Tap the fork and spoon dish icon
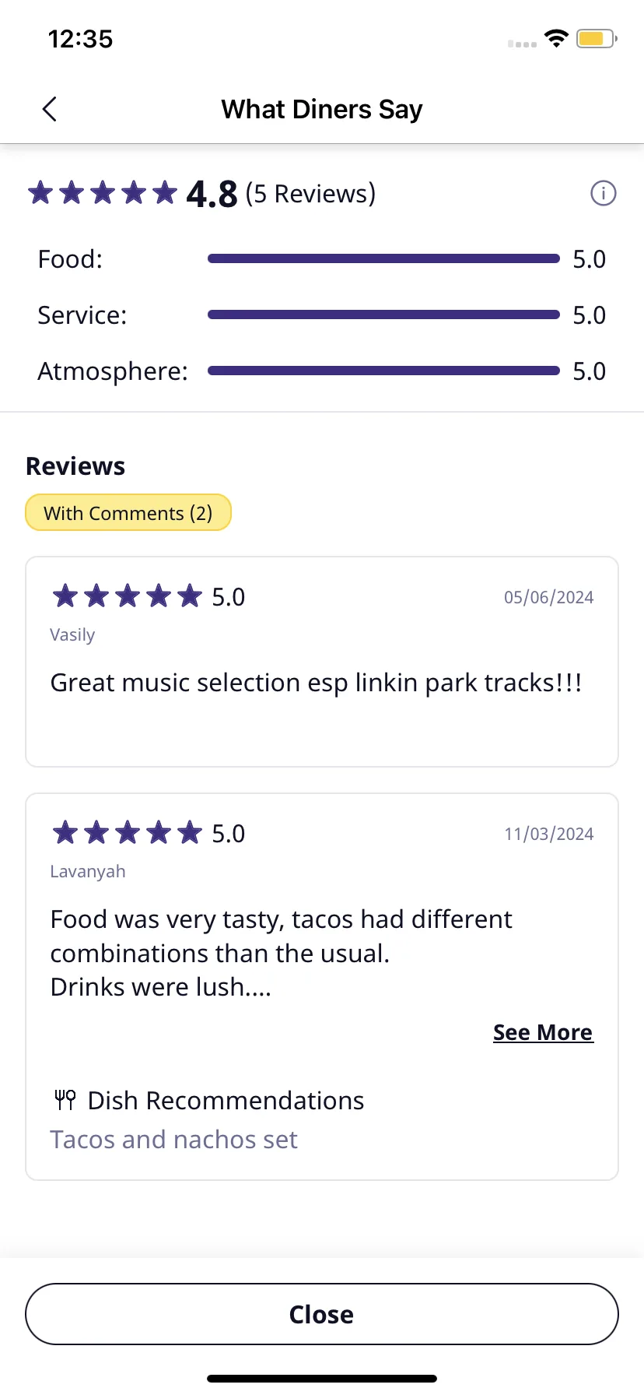The height and width of the screenshot is (1395, 644). (65, 1100)
